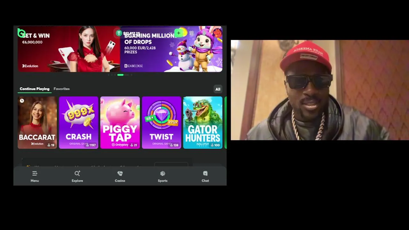Open Casino in the bottom bar

coord(120,176)
